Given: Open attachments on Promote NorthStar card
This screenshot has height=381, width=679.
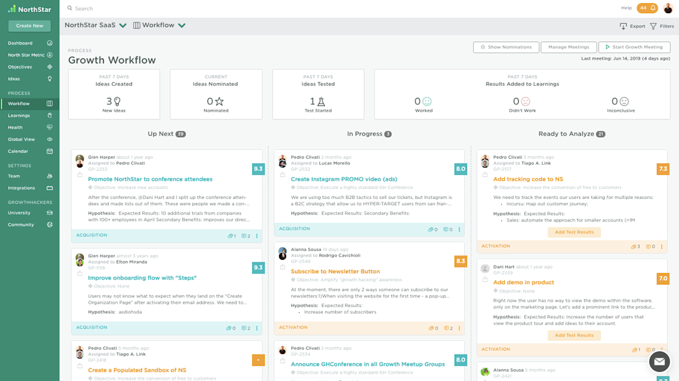Looking at the screenshot, I should pos(231,235).
